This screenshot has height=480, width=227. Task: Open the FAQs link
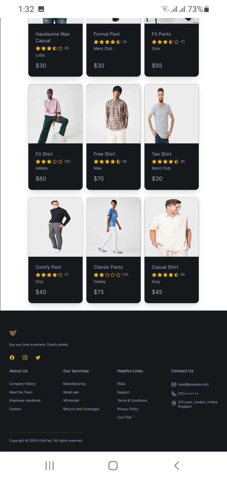pos(121,384)
